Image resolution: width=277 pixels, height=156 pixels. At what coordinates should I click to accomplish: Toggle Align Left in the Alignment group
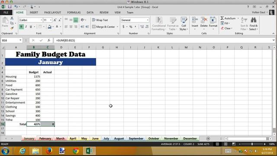pyautogui.click(x=66, y=27)
